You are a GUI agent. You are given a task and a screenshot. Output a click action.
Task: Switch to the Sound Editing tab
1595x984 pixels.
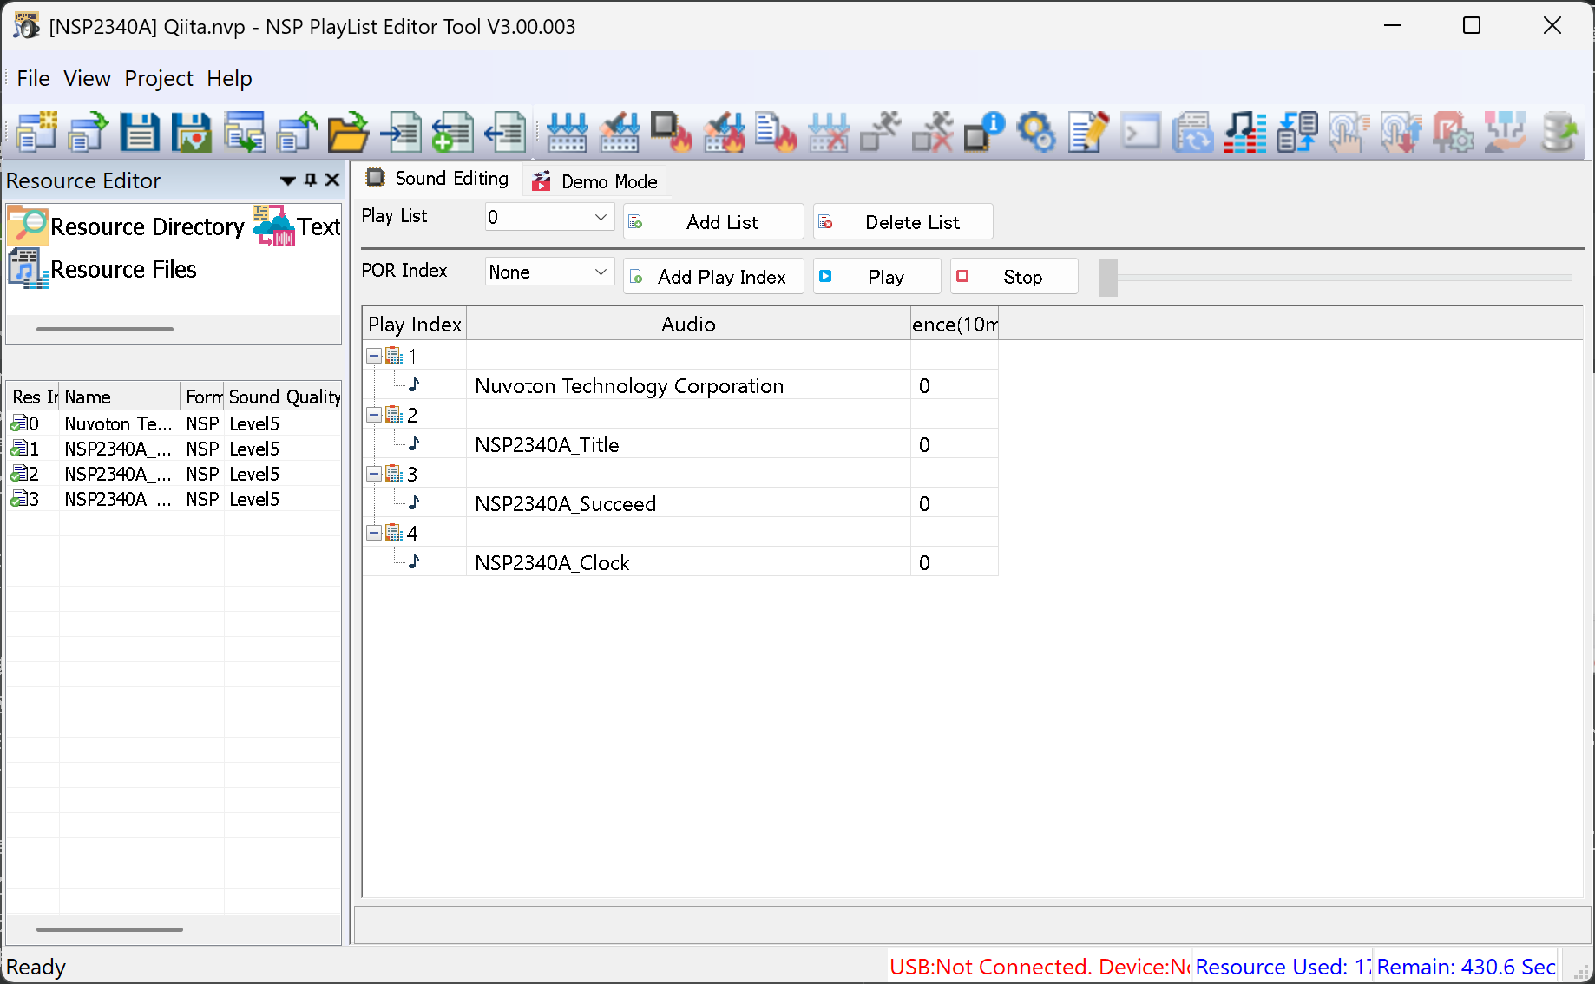[x=437, y=179]
